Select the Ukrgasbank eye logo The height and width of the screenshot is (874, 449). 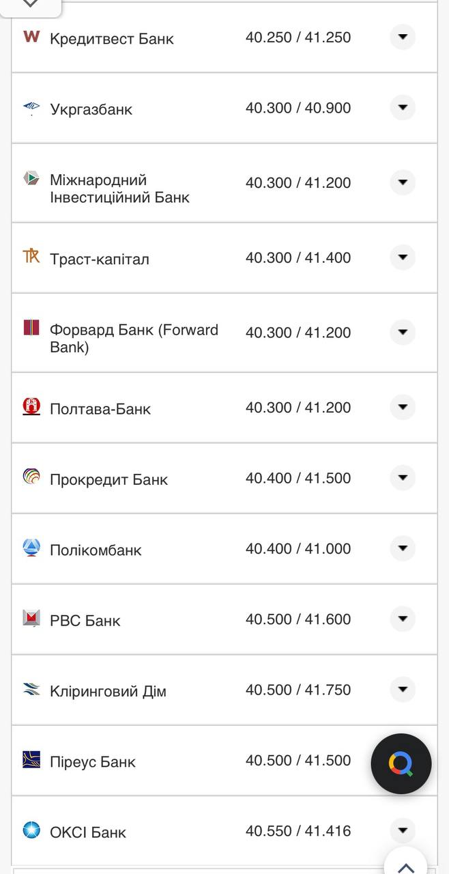[30, 108]
